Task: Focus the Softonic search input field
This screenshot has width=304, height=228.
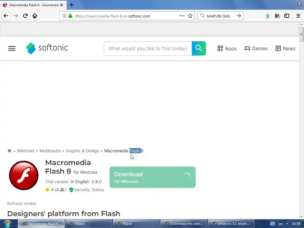Action: point(148,48)
